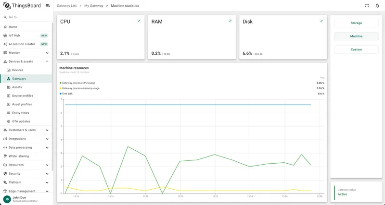Click the sidebar vertical scrollbar
Screen dimensions: 385x205
point(52,97)
